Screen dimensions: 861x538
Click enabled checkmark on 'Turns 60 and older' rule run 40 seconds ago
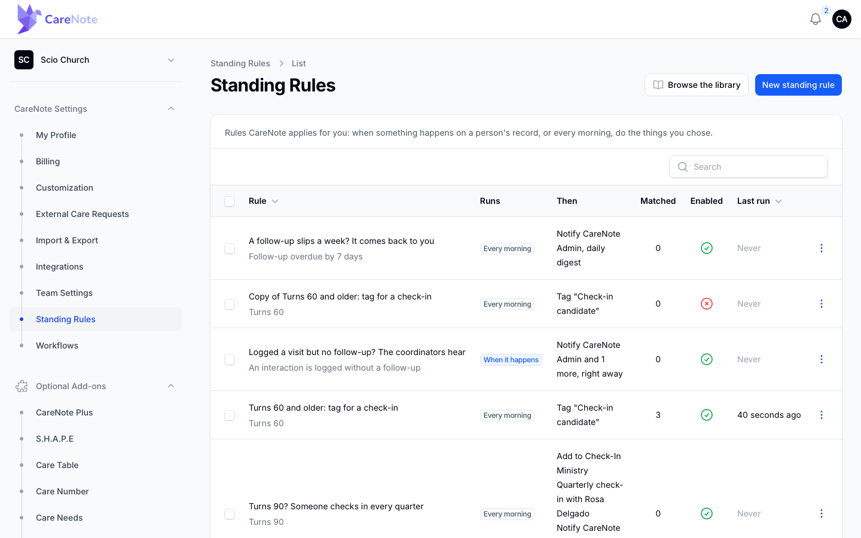[707, 415]
